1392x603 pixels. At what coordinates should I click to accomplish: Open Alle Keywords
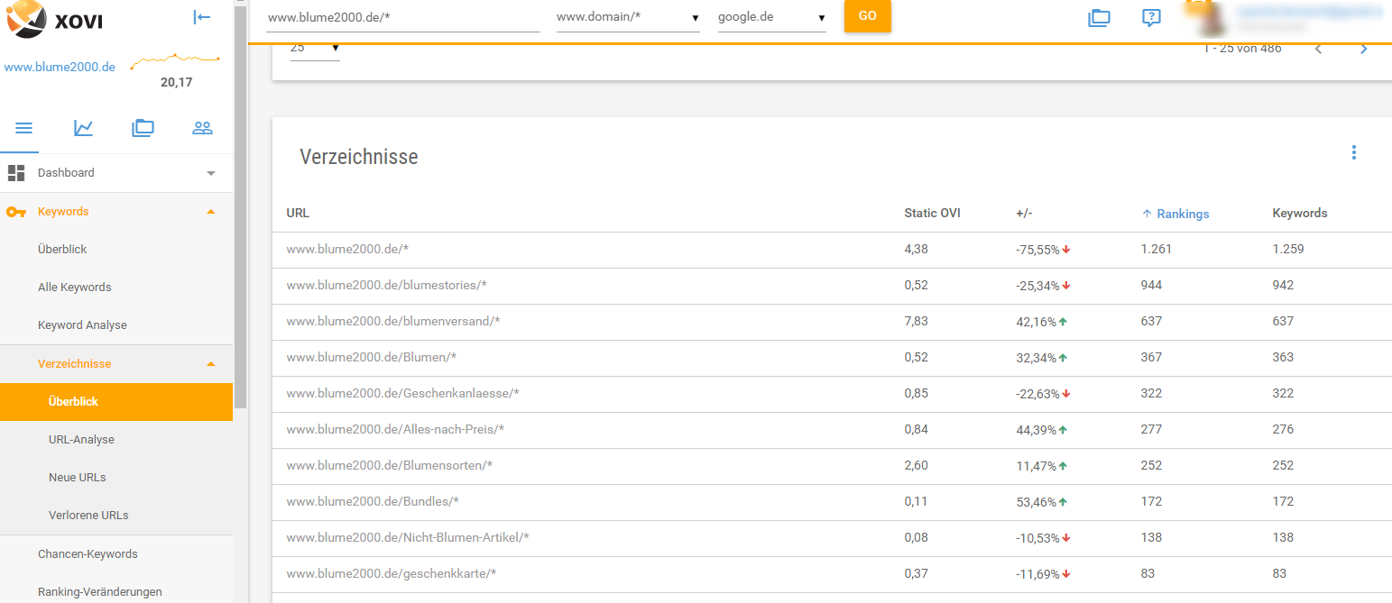click(75, 288)
